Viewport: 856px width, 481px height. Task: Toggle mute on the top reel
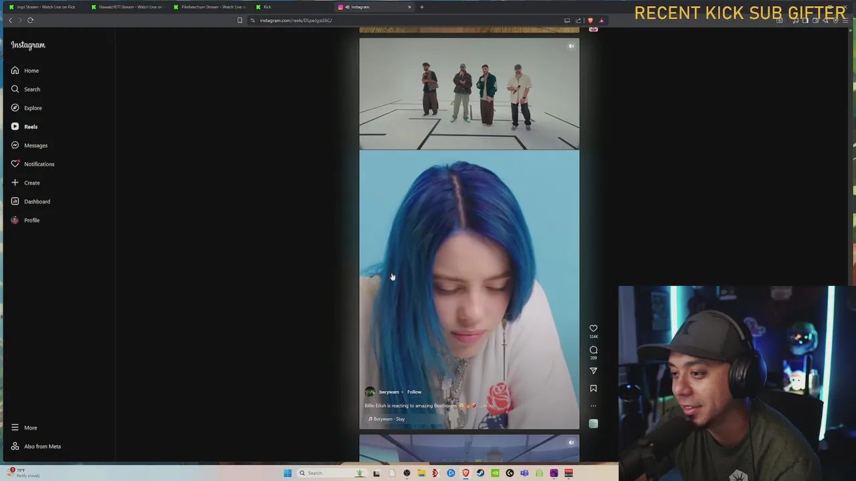point(570,46)
